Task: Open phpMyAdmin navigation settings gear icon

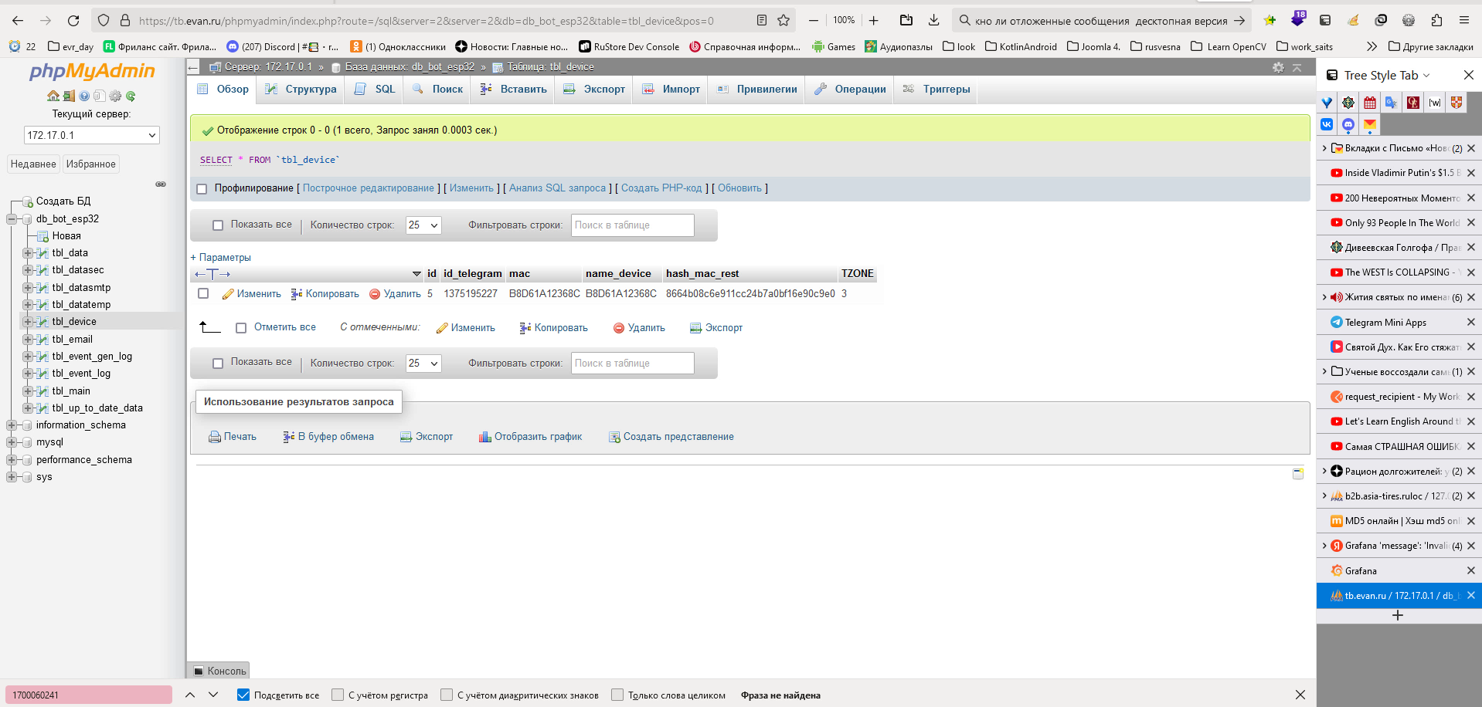Action: [x=115, y=96]
